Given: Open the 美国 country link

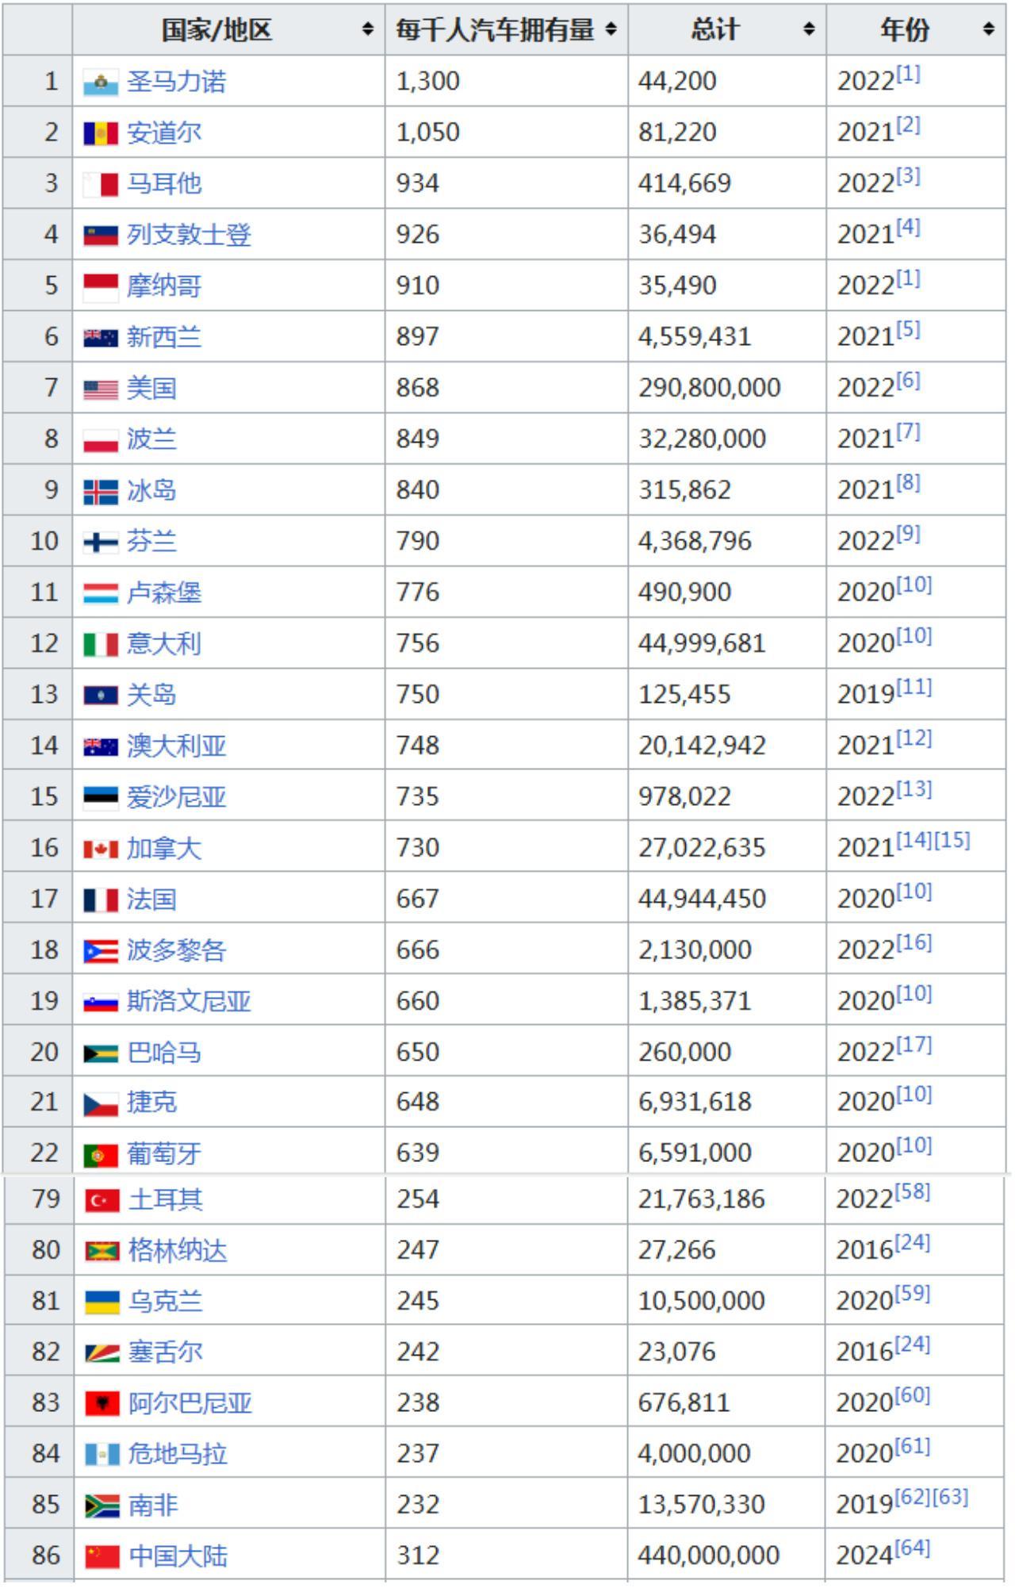Looking at the screenshot, I should 151,389.
